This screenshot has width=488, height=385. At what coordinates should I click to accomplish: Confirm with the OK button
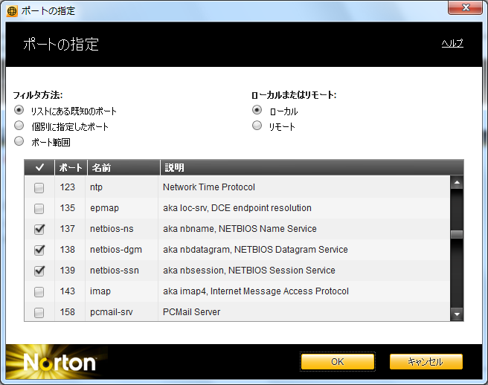tap(337, 362)
